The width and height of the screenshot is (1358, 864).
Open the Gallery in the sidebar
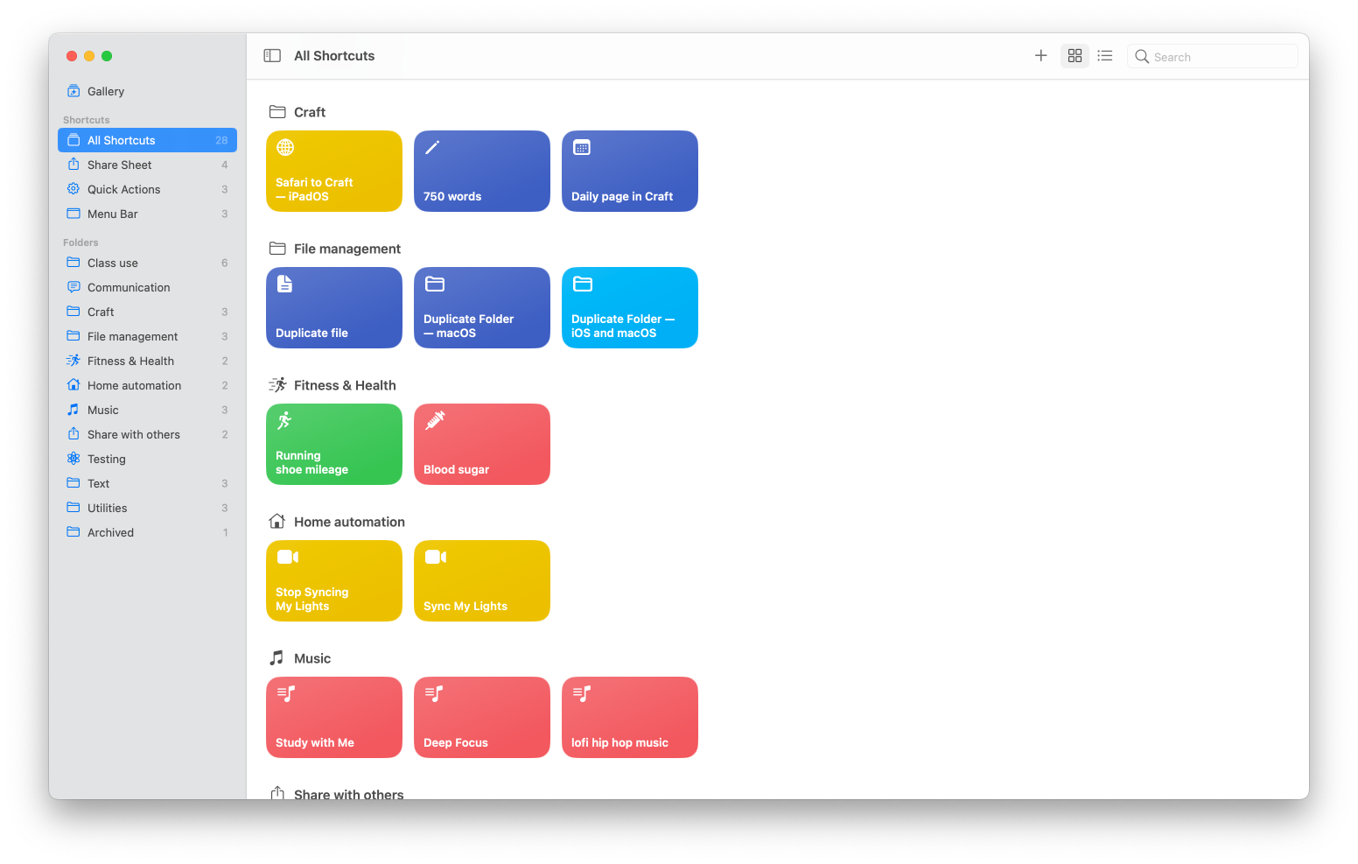point(106,90)
